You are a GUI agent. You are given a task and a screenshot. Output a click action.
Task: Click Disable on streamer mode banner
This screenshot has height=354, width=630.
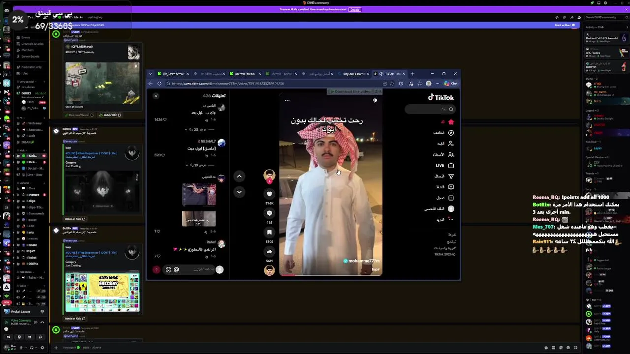click(x=355, y=9)
